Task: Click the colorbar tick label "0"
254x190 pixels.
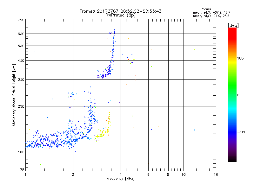Action: click(238, 95)
